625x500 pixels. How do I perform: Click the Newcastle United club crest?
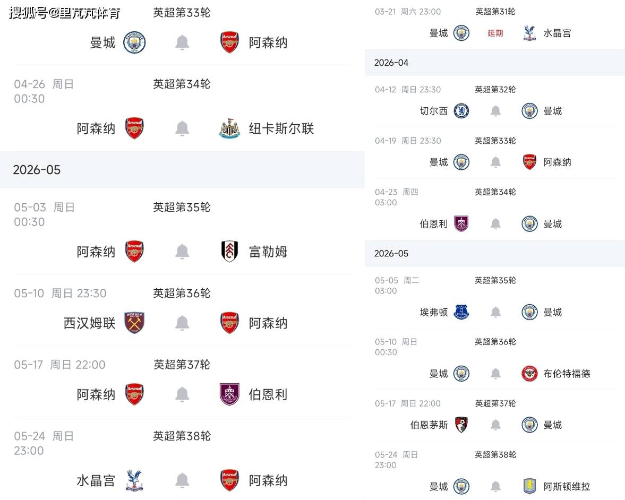[x=229, y=128]
